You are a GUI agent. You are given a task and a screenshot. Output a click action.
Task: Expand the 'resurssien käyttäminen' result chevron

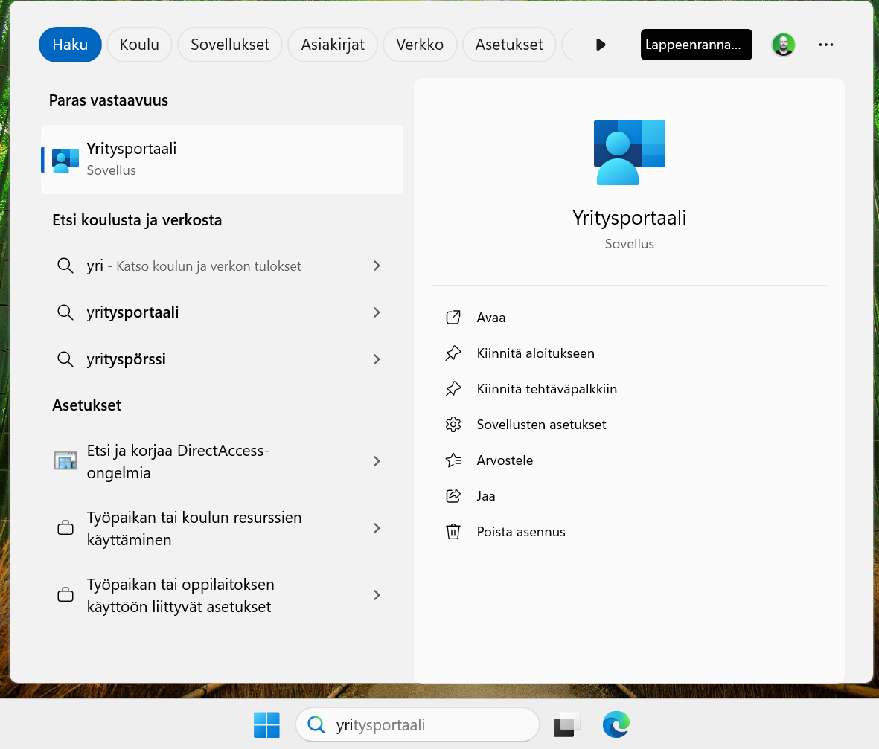(377, 528)
